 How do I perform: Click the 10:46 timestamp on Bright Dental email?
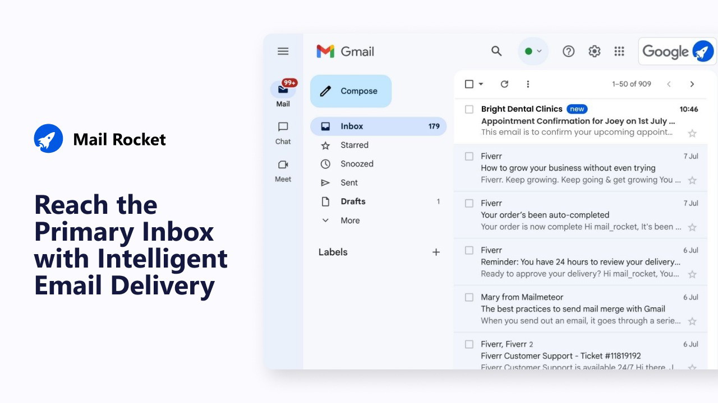689,109
